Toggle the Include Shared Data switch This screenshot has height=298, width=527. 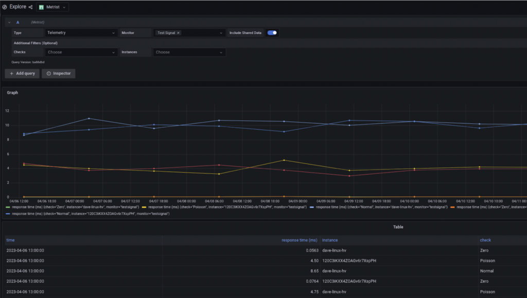(x=272, y=33)
